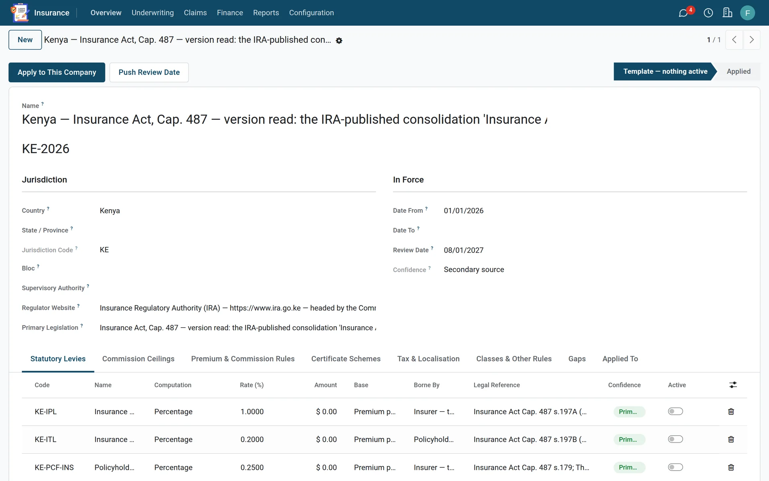The width and height of the screenshot is (769, 481).
Task: Select the Applied status stage
Action: tap(739, 71)
